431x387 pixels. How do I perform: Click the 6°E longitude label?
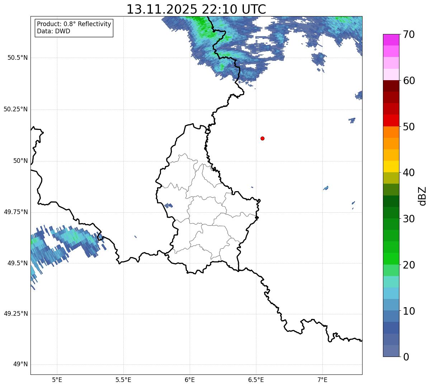(x=190, y=380)
